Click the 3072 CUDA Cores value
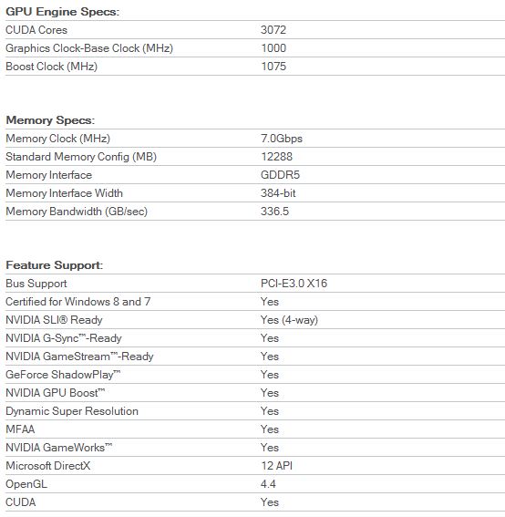 [273, 30]
